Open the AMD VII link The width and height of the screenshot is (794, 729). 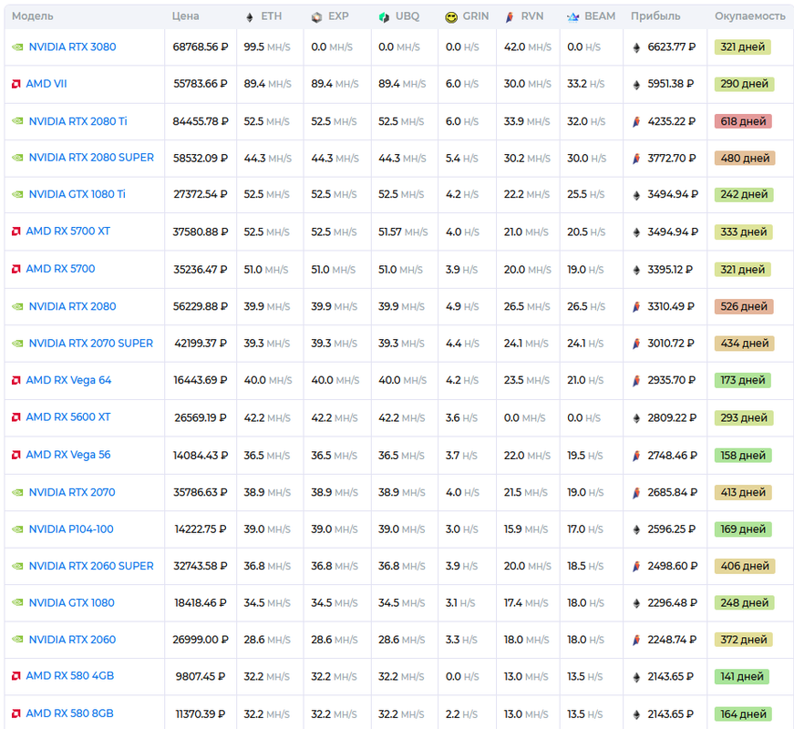46,84
